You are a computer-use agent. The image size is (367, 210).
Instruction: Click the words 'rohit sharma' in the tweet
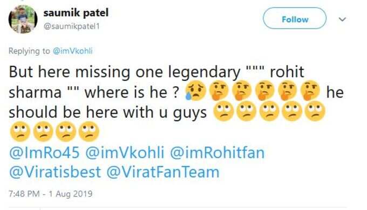coord(157,82)
